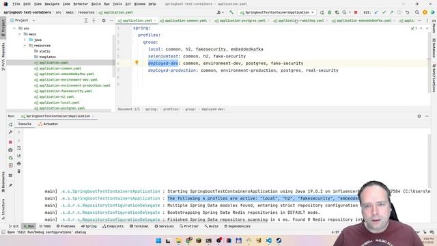
Task: Click the Build project hammer icon
Action: (x=231, y=12)
